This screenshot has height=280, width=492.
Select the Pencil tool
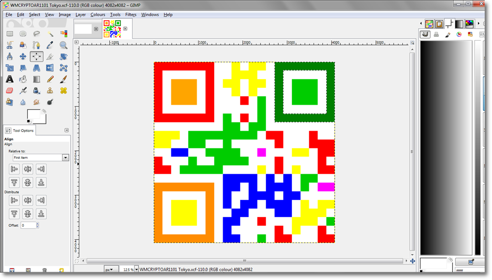pyautogui.click(x=50, y=79)
